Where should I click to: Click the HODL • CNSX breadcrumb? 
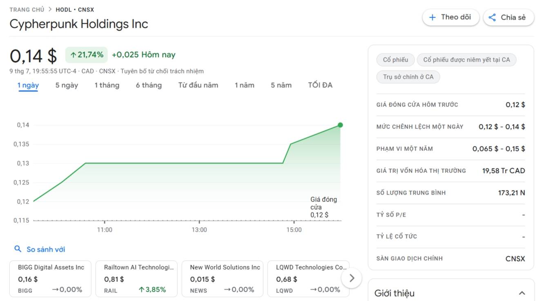tap(75, 9)
